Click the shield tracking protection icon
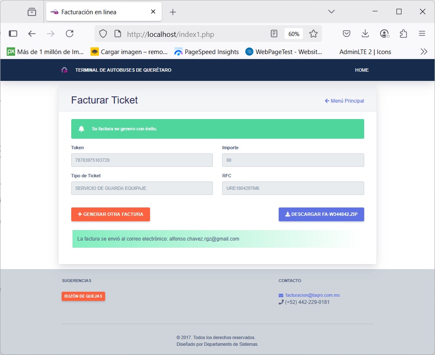The height and width of the screenshot is (355, 435). [x=103, y=34]
